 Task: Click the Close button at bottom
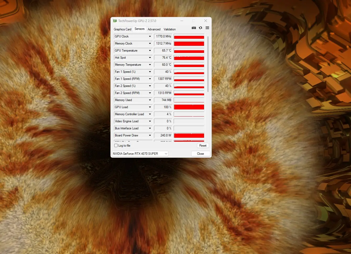click(200, 154)
